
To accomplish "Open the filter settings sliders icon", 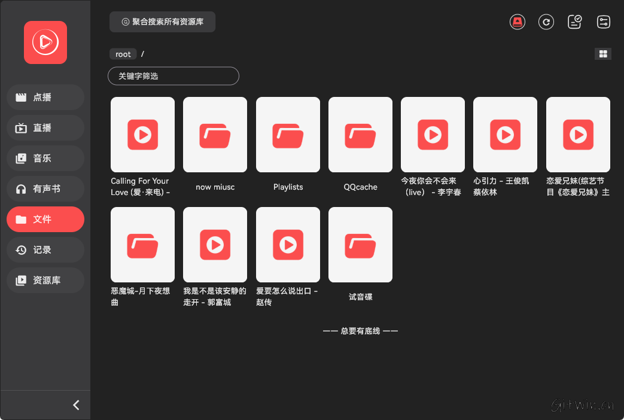I will [x=603, y=22].
